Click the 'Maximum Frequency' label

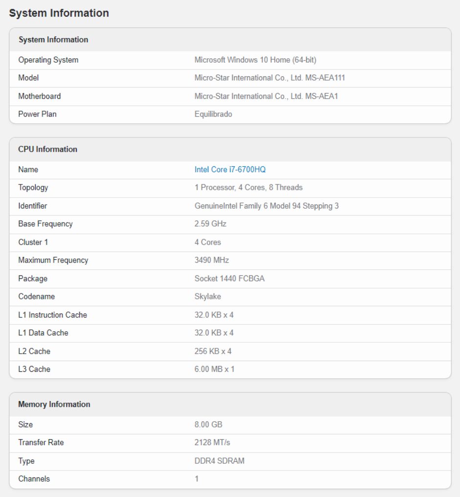pyautogui.click(x=53, y=260)
